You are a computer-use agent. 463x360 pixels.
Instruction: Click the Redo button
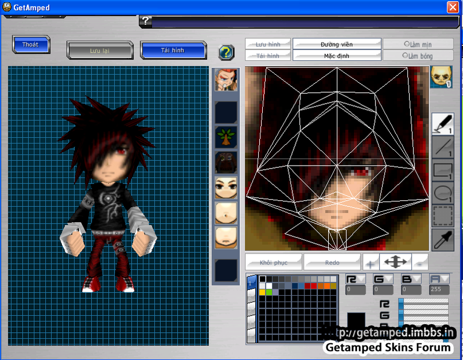click(332, 262)
